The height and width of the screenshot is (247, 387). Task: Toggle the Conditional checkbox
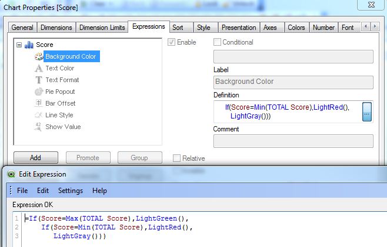(x=217, y=42)
